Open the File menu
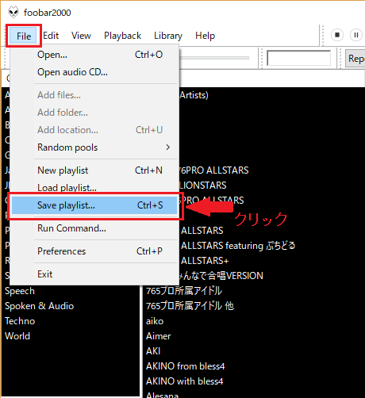365x398 pixels. pyautogui.click(x=24, y=36)
